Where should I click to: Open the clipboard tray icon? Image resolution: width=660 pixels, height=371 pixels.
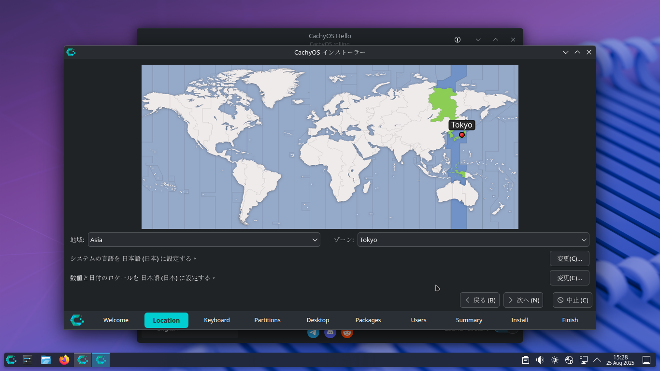(526, 360)
